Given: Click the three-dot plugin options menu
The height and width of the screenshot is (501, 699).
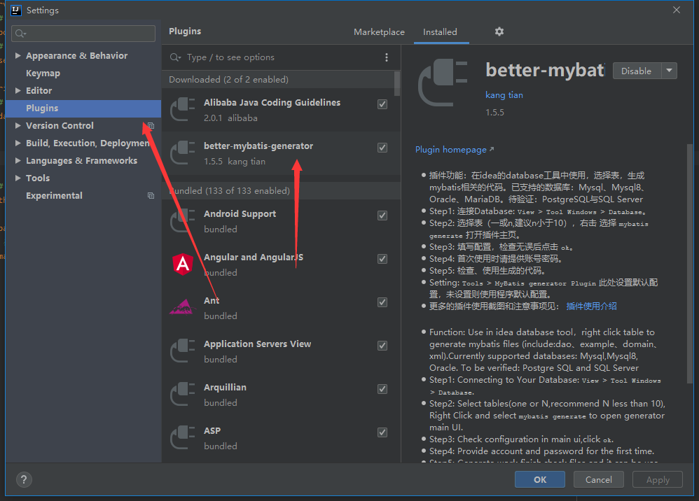Looking at the screenshot, I should click(x=387, y=57).
